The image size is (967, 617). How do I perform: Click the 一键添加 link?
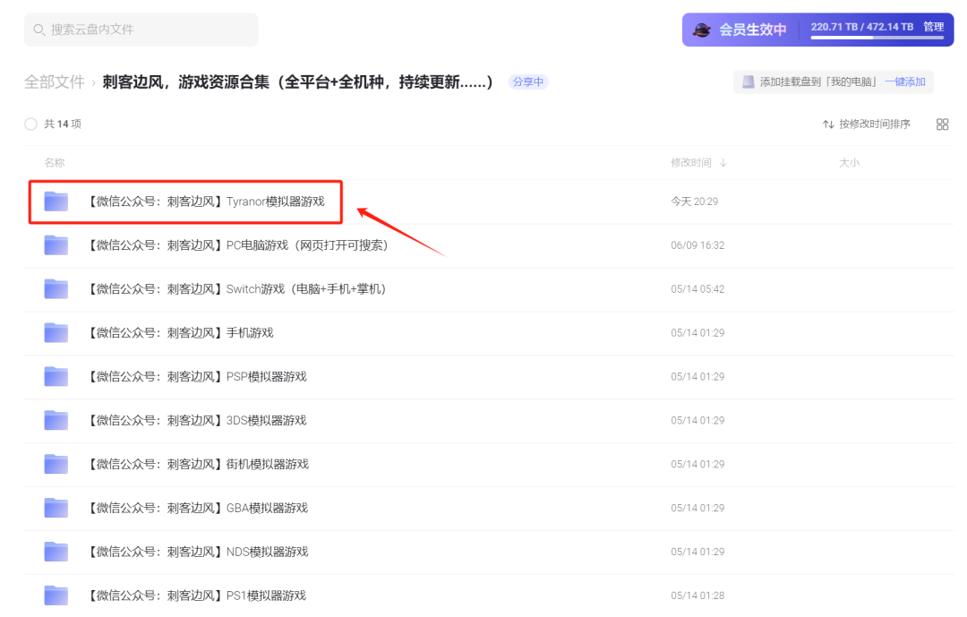904,82
